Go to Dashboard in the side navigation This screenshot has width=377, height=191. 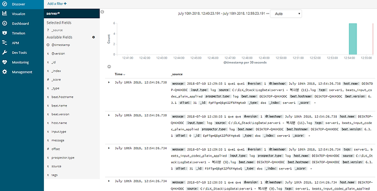pyautogui.click(x=20, y=23)
